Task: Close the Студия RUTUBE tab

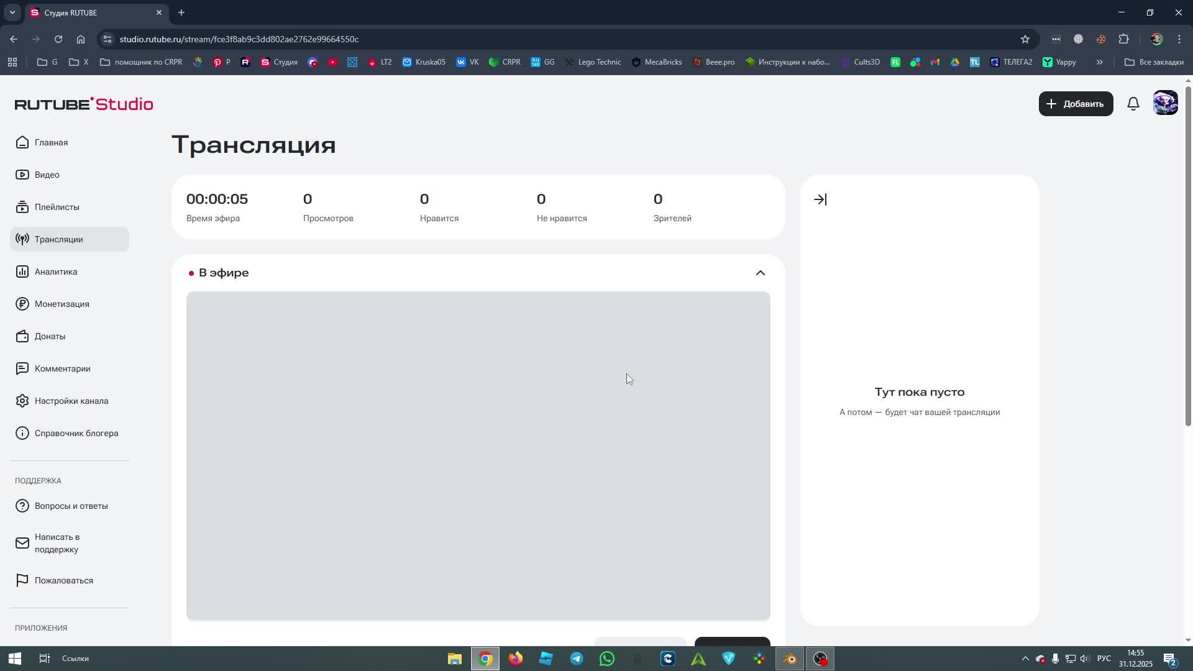Action: pyautogui.click(x=158, y=12)
